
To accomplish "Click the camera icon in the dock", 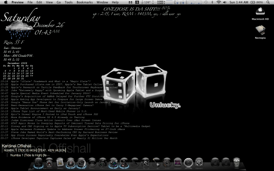I will (x=102, y=163).
